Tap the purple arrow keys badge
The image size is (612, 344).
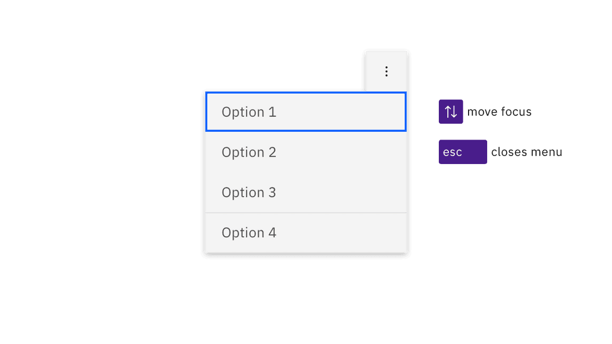coord(451,111)
